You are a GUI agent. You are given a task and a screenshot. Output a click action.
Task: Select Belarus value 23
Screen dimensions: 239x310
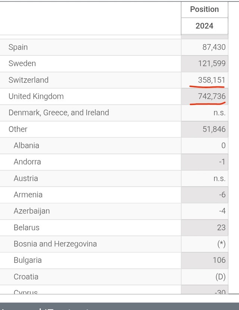click(221, 227)
